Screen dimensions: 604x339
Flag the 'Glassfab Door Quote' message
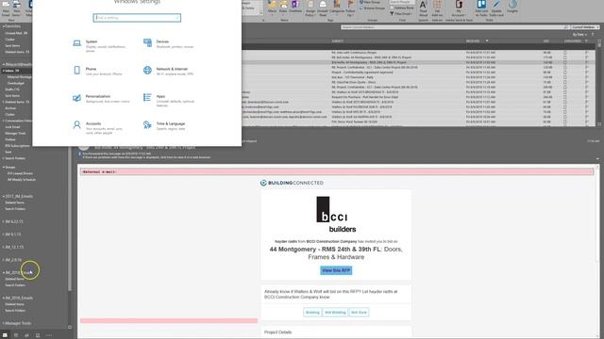tap(587, 82)
